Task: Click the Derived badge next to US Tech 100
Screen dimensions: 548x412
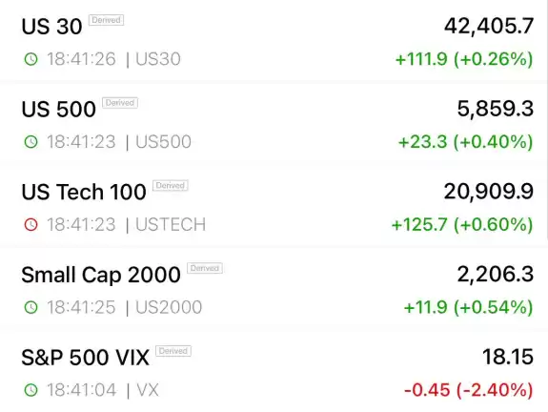Action: [171, 185]
